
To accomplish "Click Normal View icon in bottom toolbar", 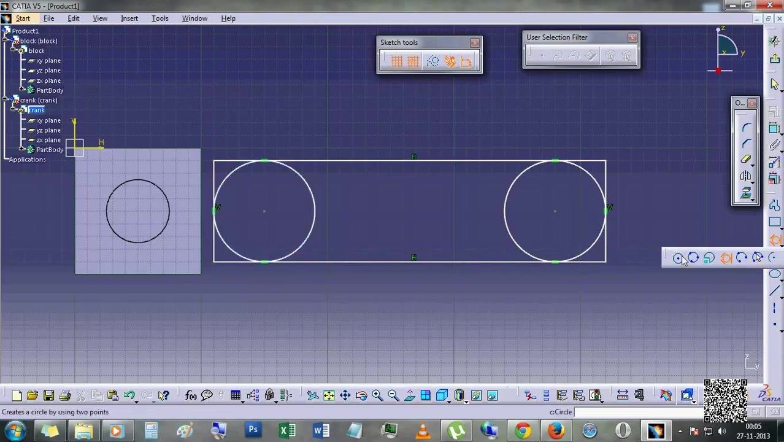I will click(409, 395).
